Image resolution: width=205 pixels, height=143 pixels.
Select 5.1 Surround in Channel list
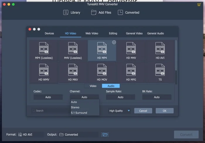pyautogui.click(x=85, y=113)
